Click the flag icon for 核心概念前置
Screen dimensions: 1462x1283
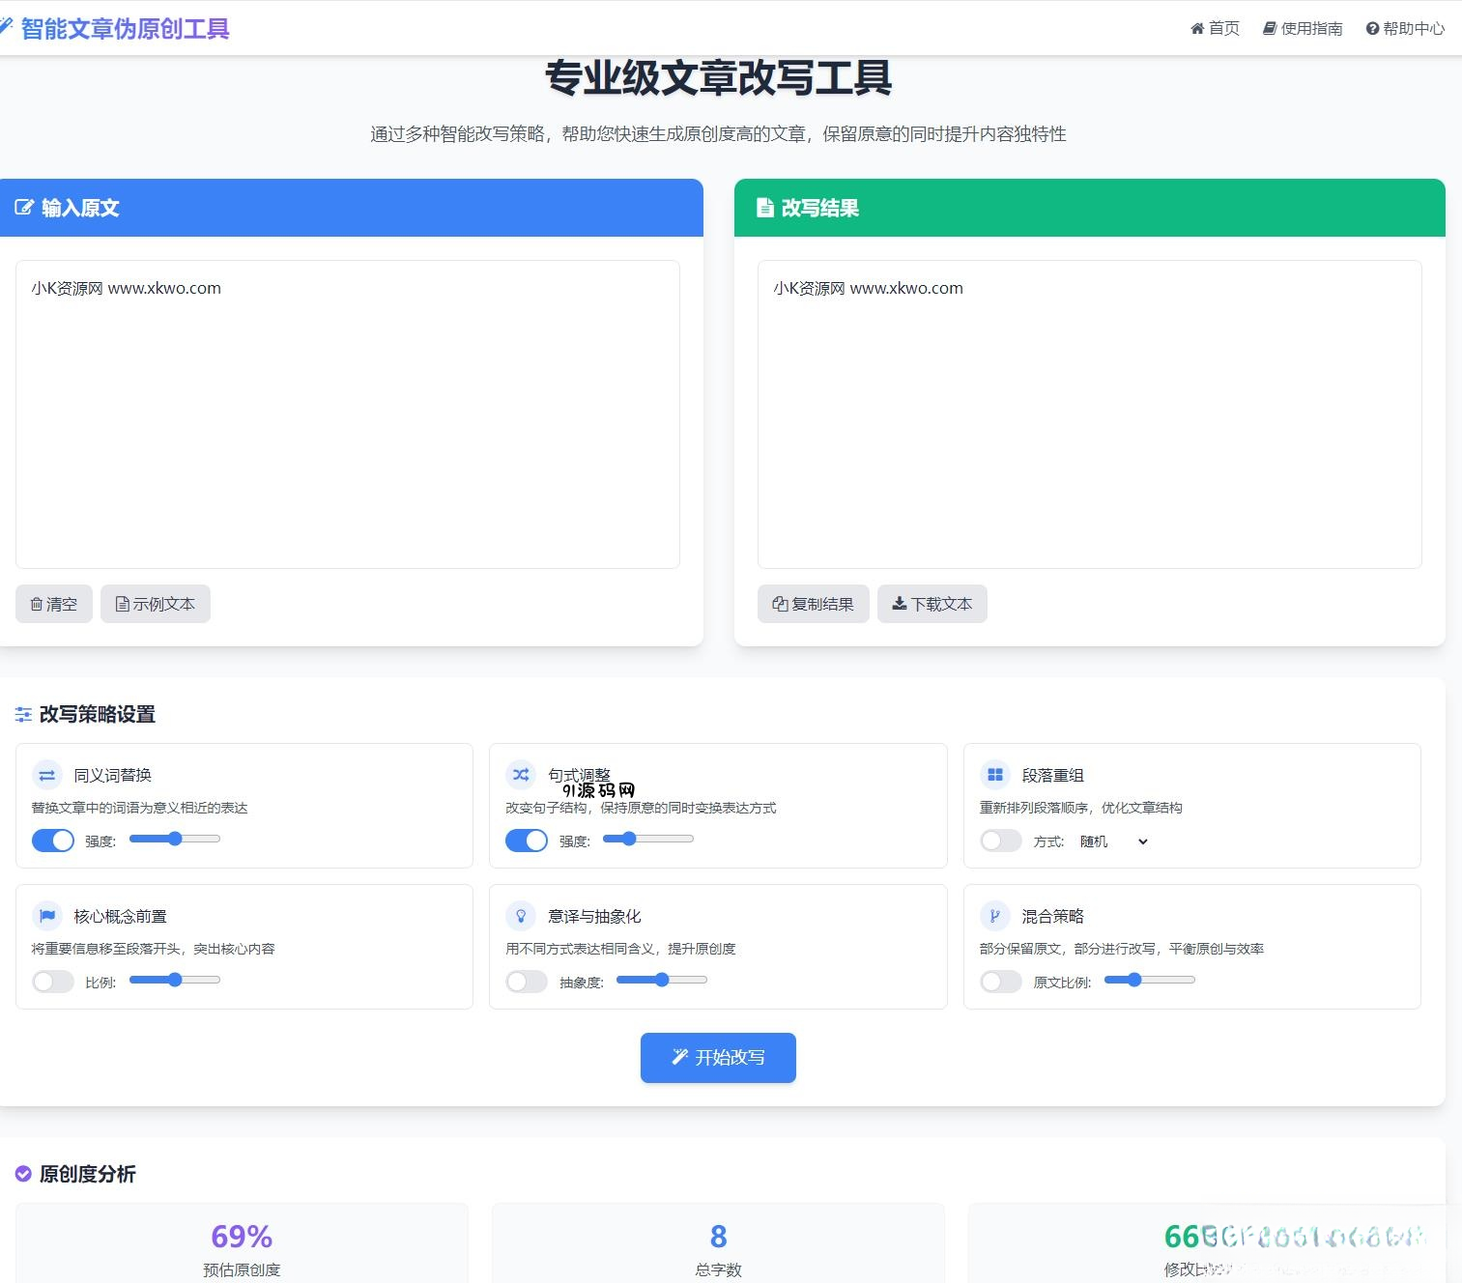(47, 916)
